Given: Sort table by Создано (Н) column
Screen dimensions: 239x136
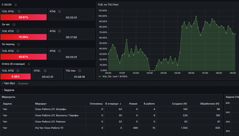Looking at the screenshot, I should (179, 104).
